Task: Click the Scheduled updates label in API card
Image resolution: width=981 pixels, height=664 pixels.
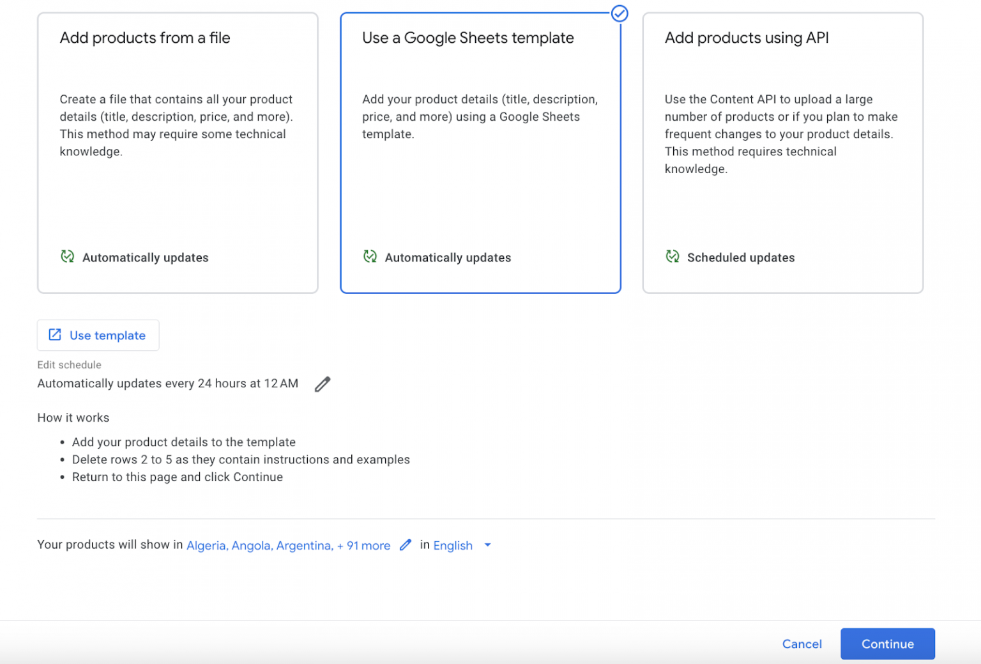Action: point(741,258)
